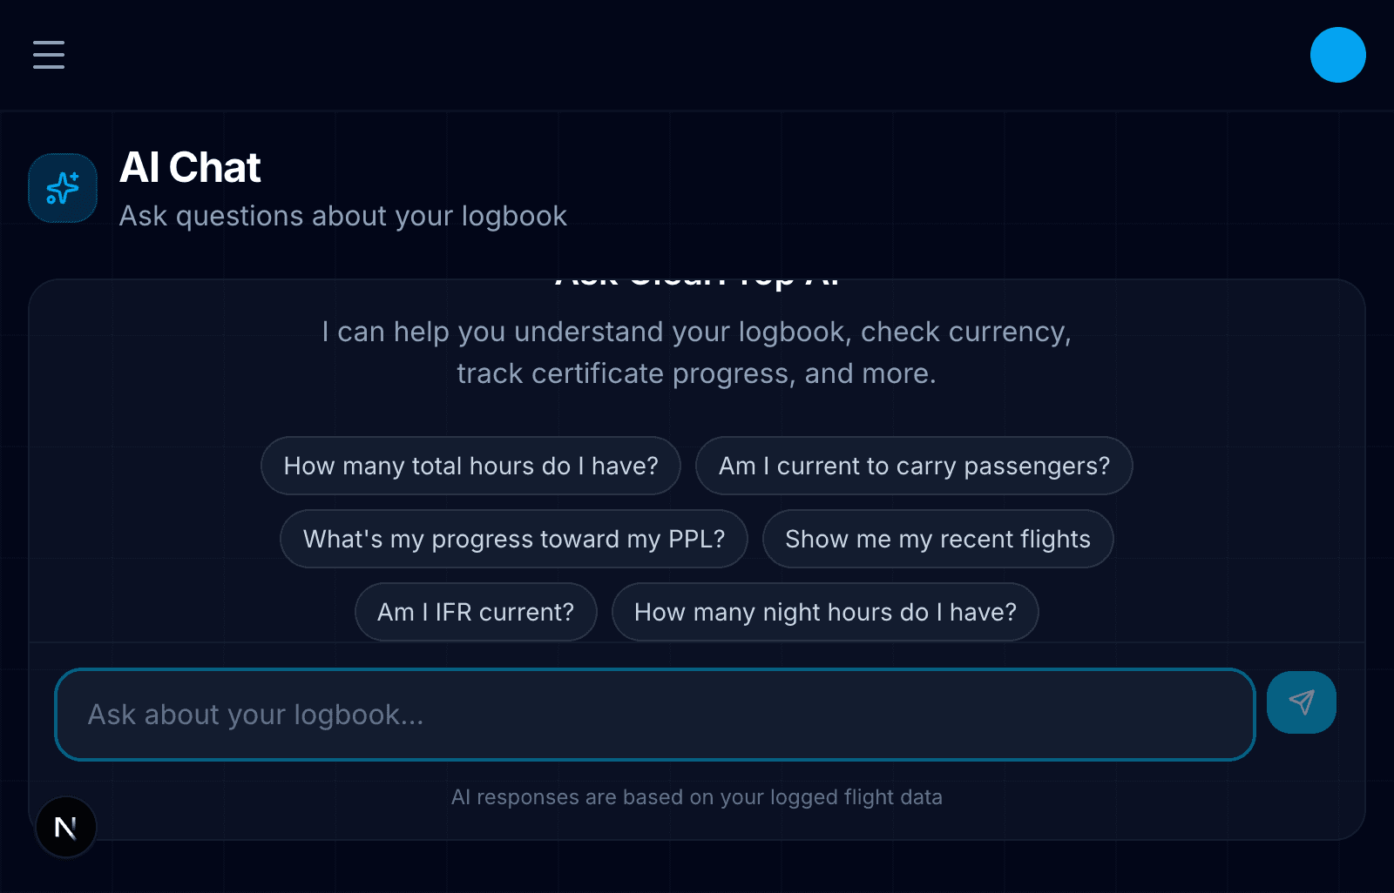
Task: Click the AI responses disclaimer text
Action: pyautogui.click(x=697, y=796)
